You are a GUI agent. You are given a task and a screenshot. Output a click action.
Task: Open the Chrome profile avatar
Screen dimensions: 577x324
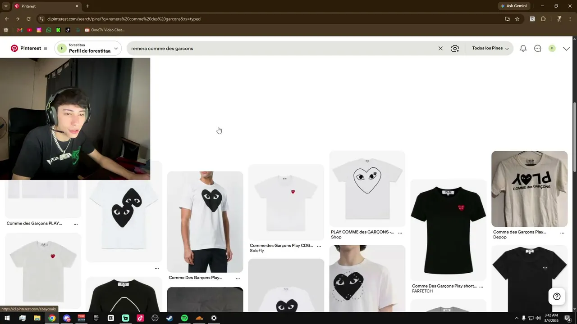click(x=559, y=19)
